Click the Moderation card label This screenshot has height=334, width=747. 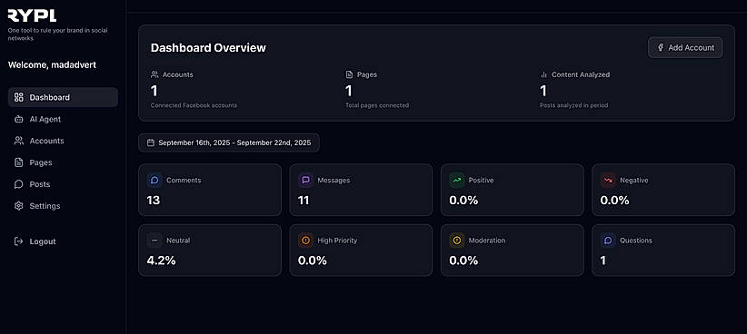pyautogui.click(x=487, y=241)
